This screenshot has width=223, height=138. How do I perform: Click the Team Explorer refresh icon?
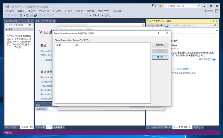(167, 26)
